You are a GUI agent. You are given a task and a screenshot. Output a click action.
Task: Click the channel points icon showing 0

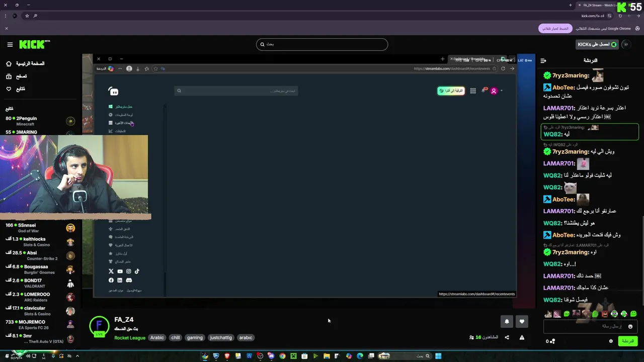click(550, 341)
